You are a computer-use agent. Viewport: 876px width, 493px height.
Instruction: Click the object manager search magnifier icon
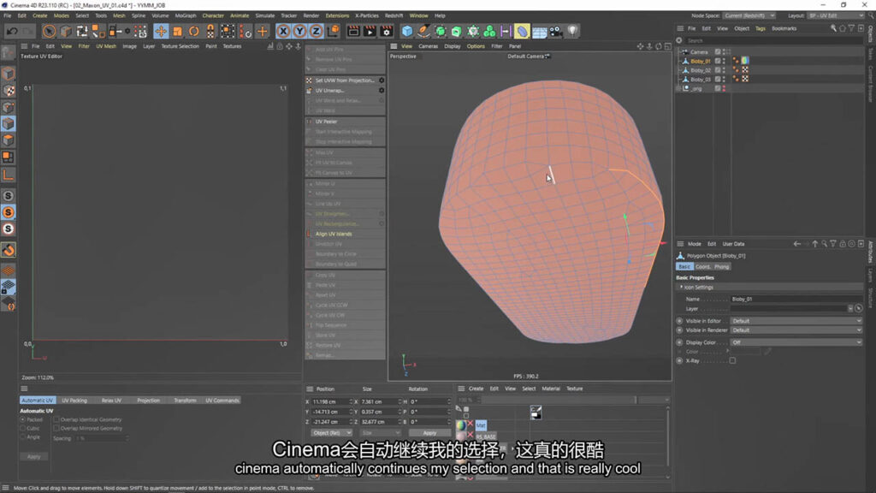833,28
